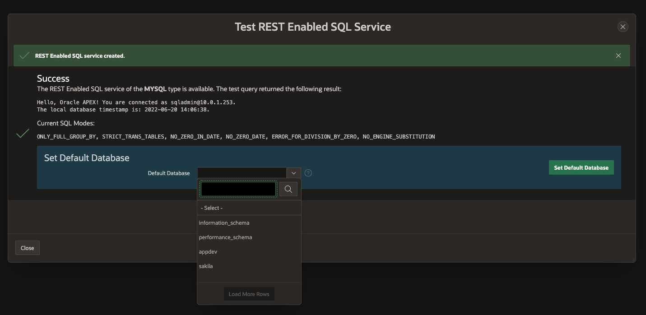Click the search icon in the dropdown popup
Screen dimensions: 646x315
pyautogui.click(x=288, y=189)
